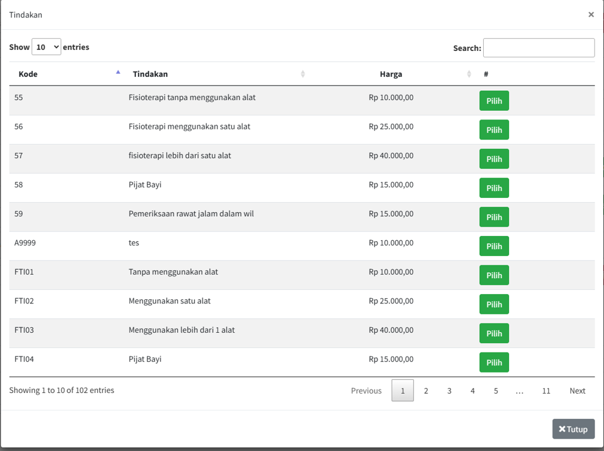Sort by Harga column sort icon
The width and height of the screenshot is (604, 451).
[469, 74]
